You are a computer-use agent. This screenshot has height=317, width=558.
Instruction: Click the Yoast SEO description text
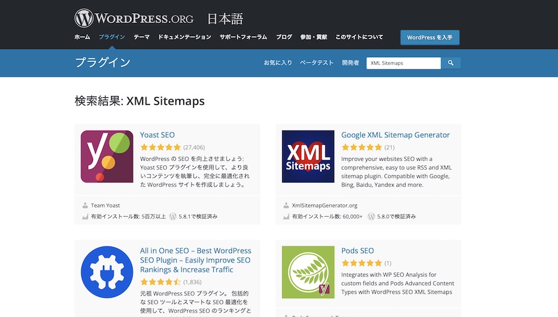(x=195, y=172)
